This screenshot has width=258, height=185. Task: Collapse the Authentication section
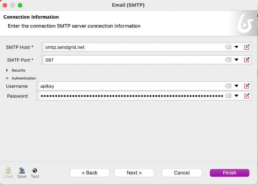[7, 78]
